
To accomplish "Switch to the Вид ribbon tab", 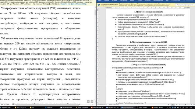I will (167, 1).
